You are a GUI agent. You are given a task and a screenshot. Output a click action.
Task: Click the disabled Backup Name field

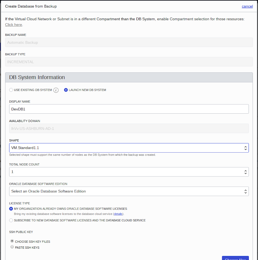pyautogui.click(x=129, y=42)
